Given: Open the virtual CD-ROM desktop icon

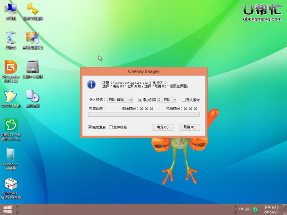Looking at the screenshot, I should click(x=32, y=97).
